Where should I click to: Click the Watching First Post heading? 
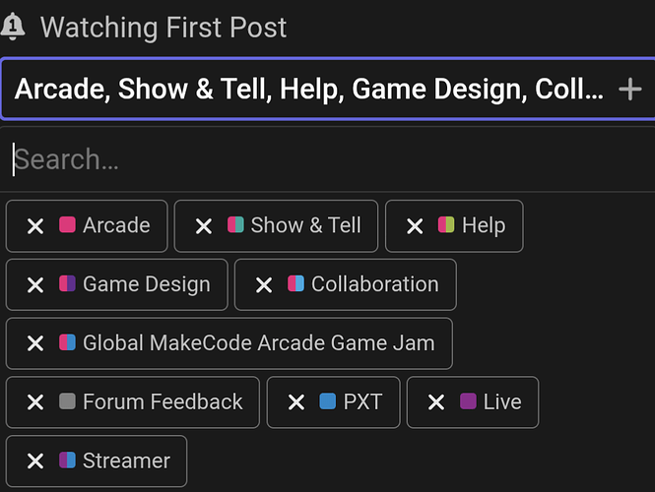click(x=164, y=28)
